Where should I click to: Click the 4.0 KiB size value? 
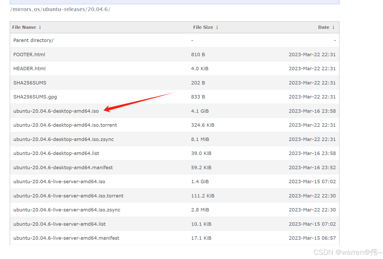coord(200,69)
